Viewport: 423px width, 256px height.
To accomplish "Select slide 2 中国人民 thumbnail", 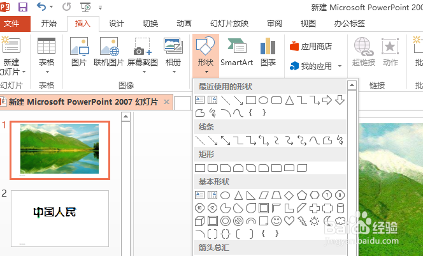I will (x=60, y=218).
